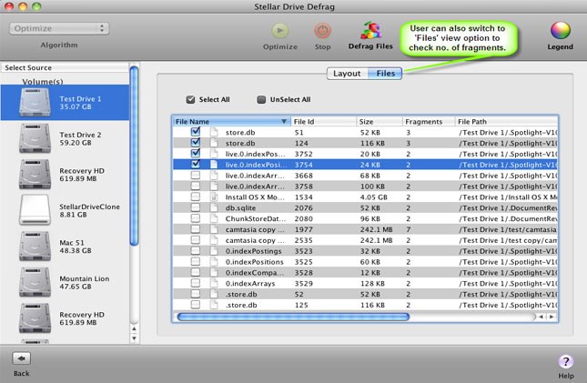The image size is (587, 383).
Task: Select Mountain Lion volume icon
Action: pos(35,282)
